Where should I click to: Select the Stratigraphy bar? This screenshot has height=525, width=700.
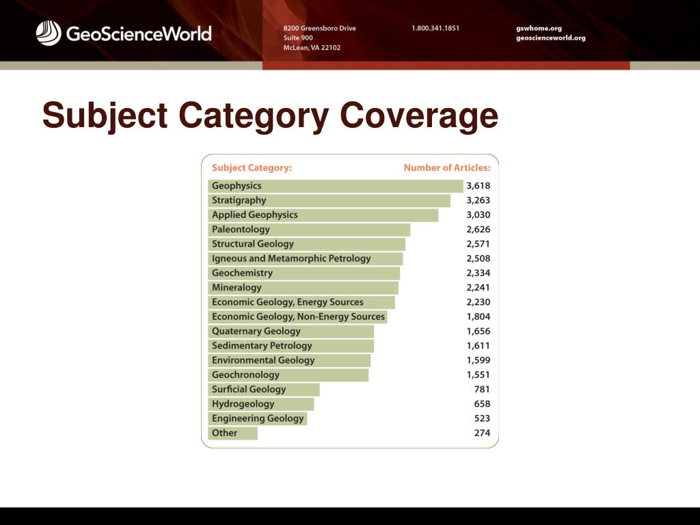[329, 200]
